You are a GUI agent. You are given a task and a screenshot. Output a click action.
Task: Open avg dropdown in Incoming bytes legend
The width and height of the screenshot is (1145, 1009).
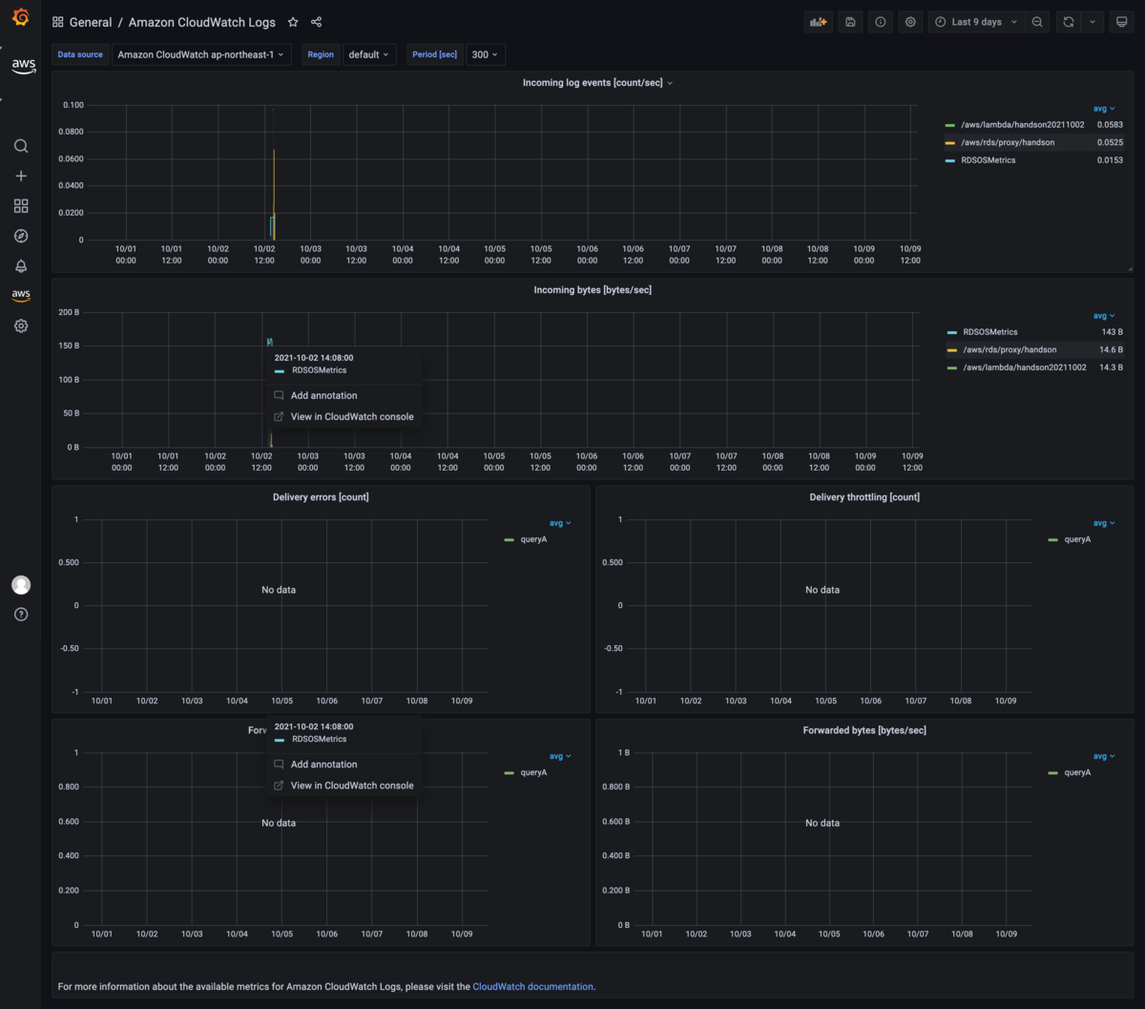pos(1104,316)
